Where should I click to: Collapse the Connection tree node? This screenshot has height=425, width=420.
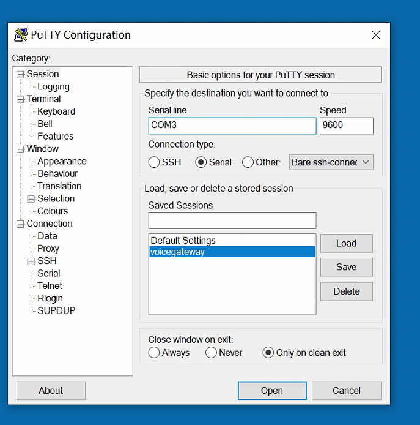tap(20, 224)
